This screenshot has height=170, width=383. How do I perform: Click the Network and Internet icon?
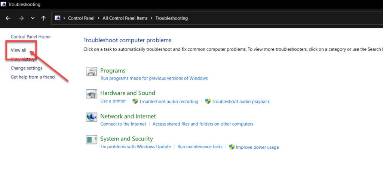92,117
